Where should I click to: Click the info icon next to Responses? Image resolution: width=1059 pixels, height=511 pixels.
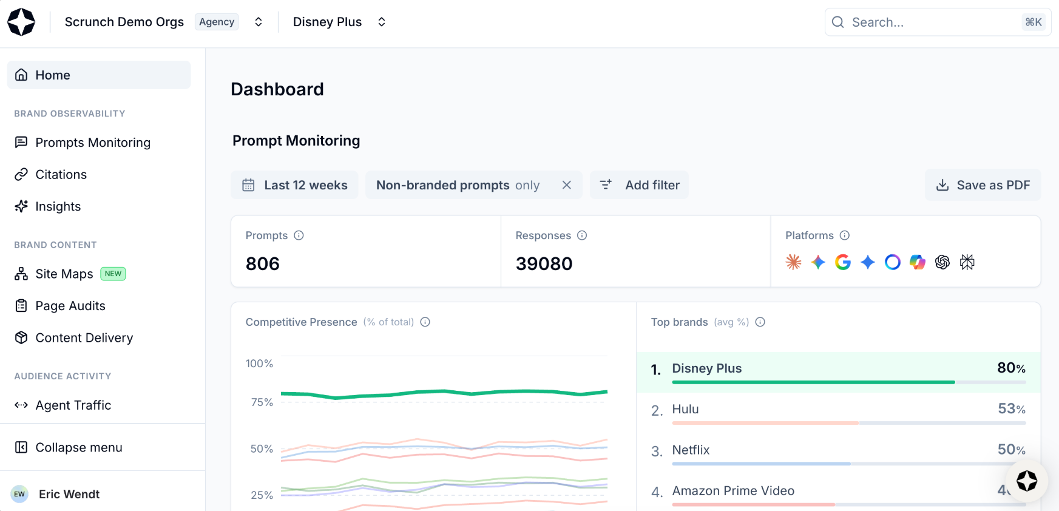point(582,235)
